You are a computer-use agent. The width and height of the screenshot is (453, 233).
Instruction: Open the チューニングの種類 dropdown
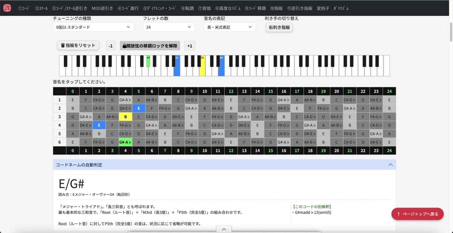click(93, 27)
